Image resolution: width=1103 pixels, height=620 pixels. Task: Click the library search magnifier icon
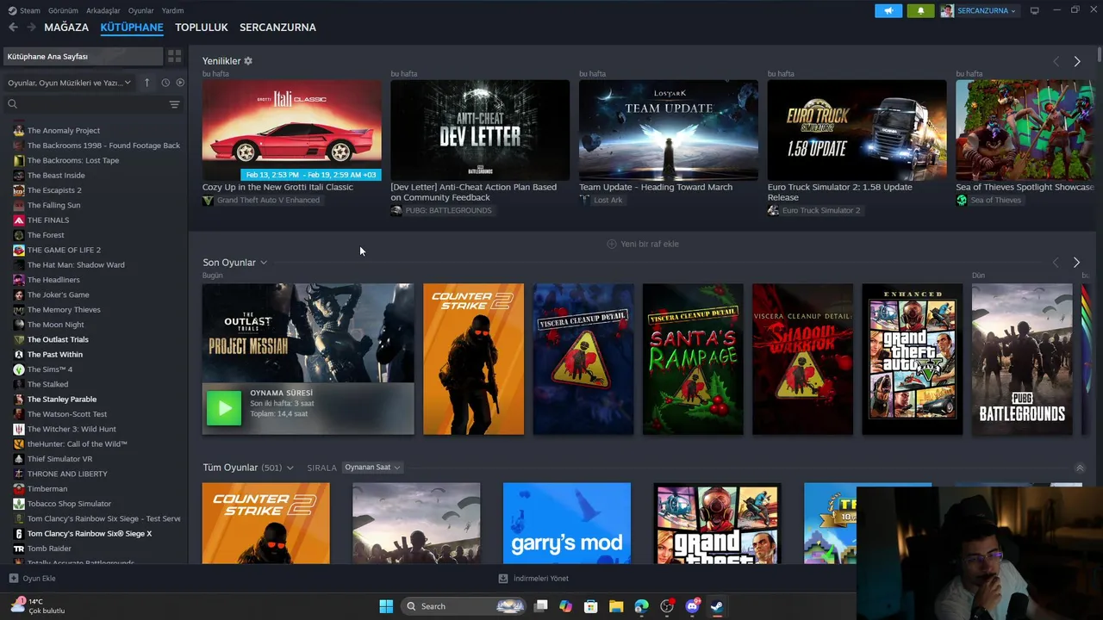pyautogui.click(x=12, y=104)
